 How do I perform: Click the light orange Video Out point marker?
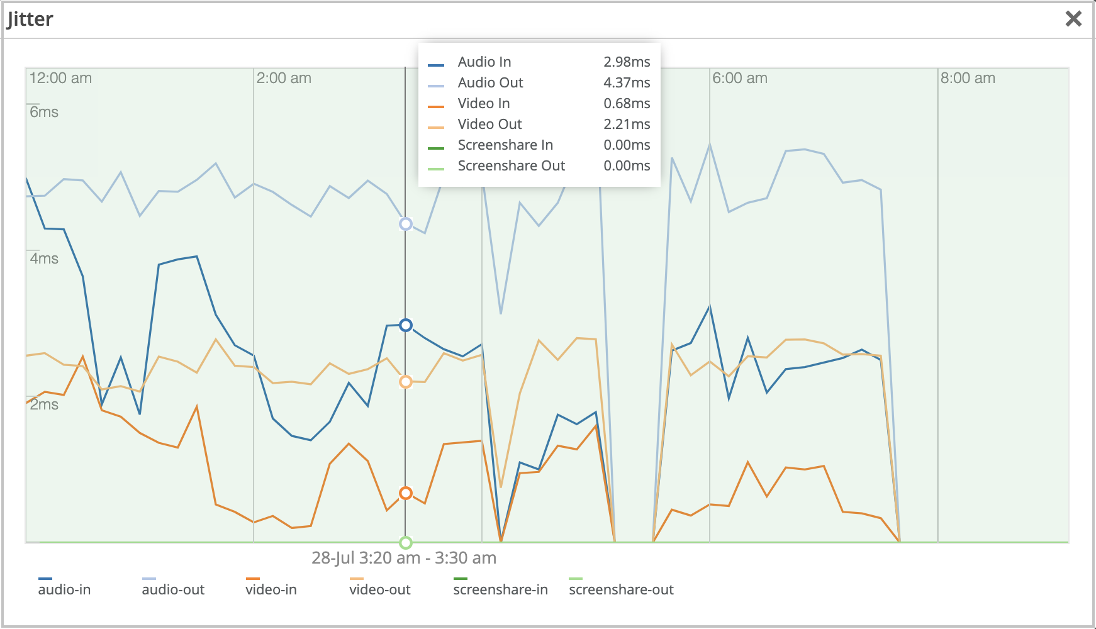coord(406,382)
